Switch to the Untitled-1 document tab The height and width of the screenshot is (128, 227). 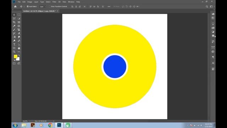[39, 11]
